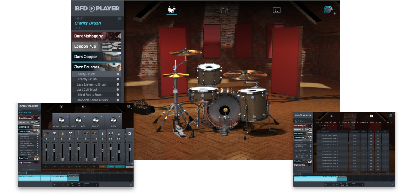Click the Hihat channel icon in mixer window
The width and height of the screenshot is (411, 196).
[62, 134]
